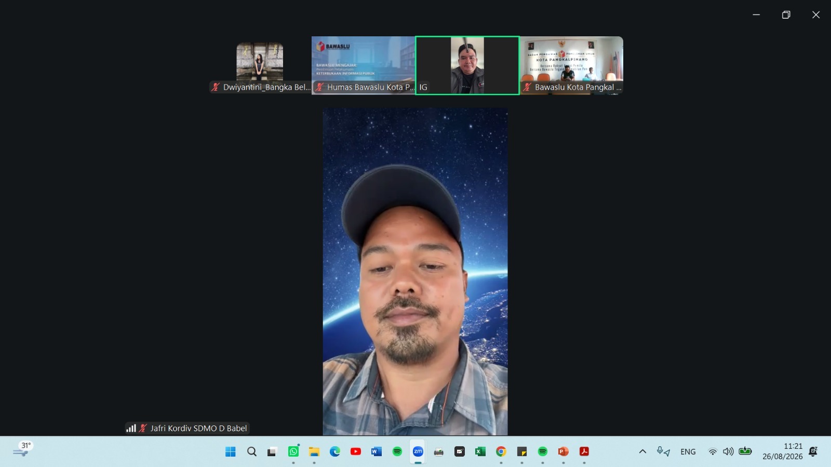
Task: Launch Google Chrome from the taskbar
Action: 501,451
